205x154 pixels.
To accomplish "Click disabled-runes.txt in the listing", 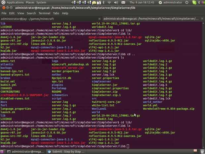I will click(15, 98).
